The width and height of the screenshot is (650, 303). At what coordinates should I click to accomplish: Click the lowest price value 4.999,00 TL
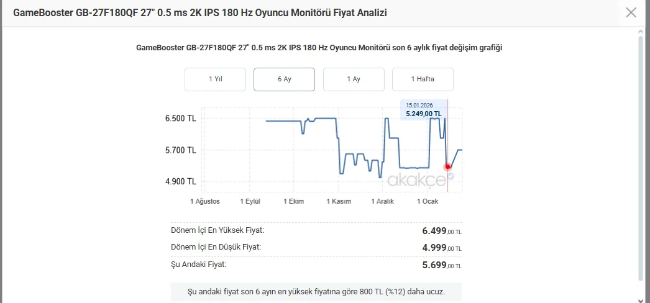coord(441,248)
